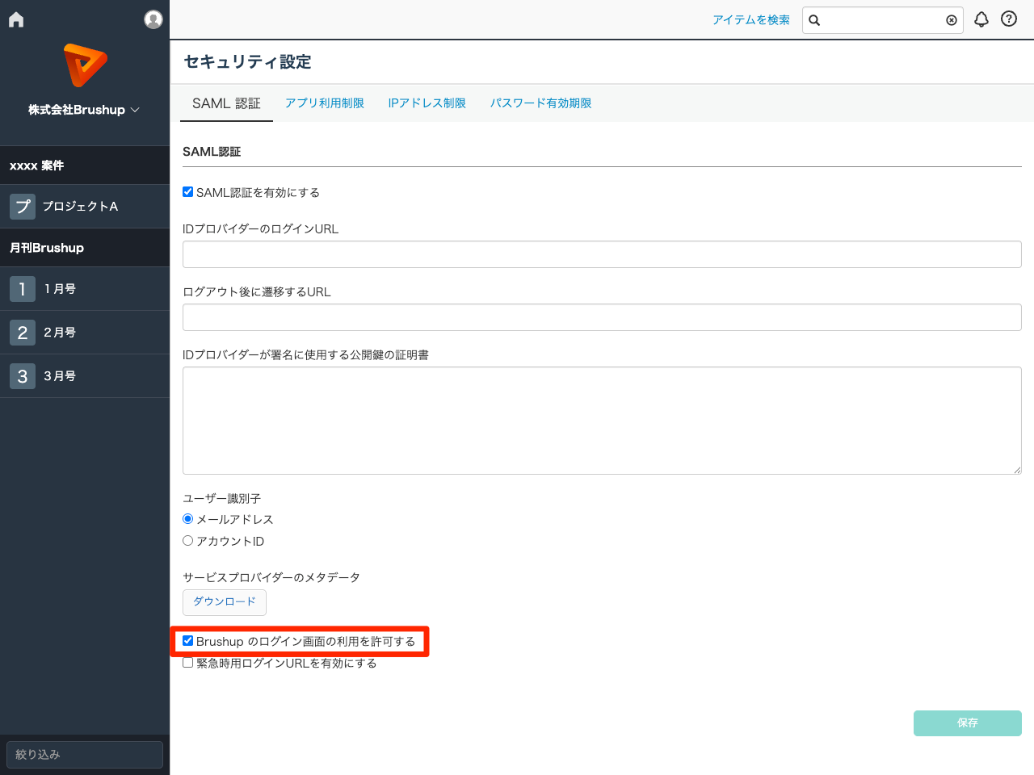The image size is (1034, 775).
Task: Click ダウンロード to get provider metadata
Action: point(224,602)
